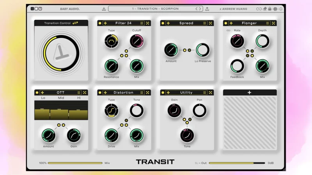Click the move handle icon on Spread
312x175 pixels.
click(168, 23)
